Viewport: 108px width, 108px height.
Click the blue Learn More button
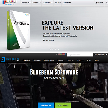coord(46,105)
